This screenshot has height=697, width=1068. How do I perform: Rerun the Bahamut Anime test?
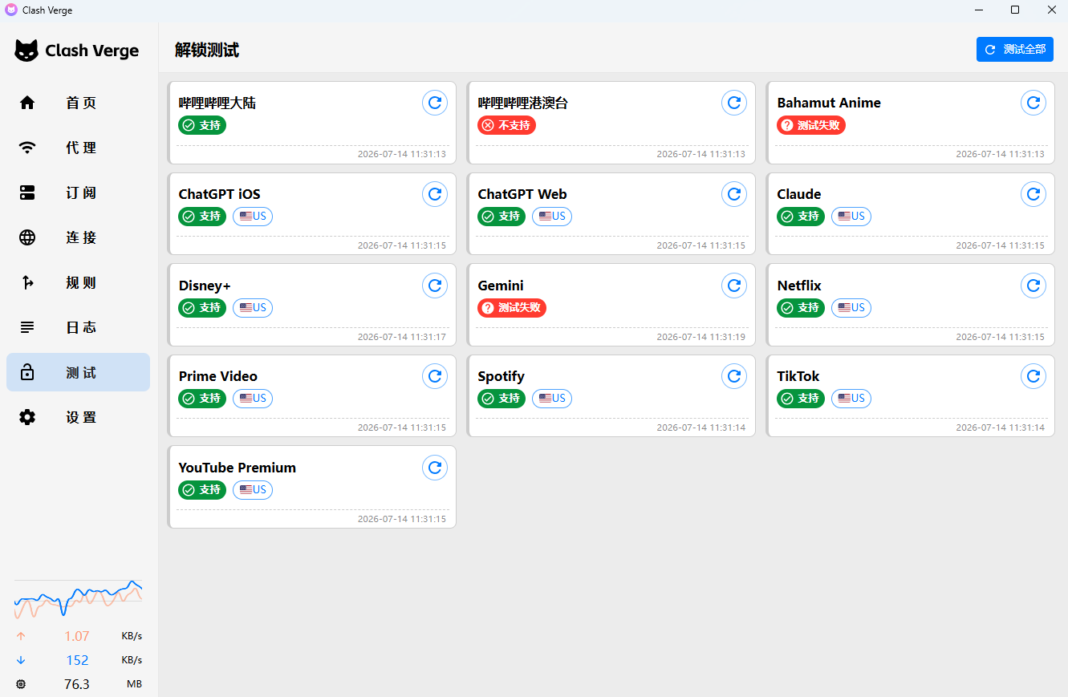click(x=1033, y=103)
